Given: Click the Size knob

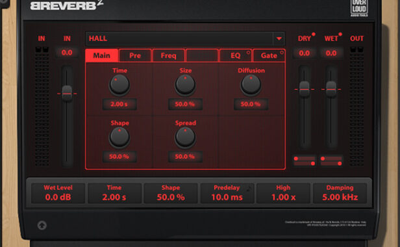Looking at the screenshot, I should point(185,85).
